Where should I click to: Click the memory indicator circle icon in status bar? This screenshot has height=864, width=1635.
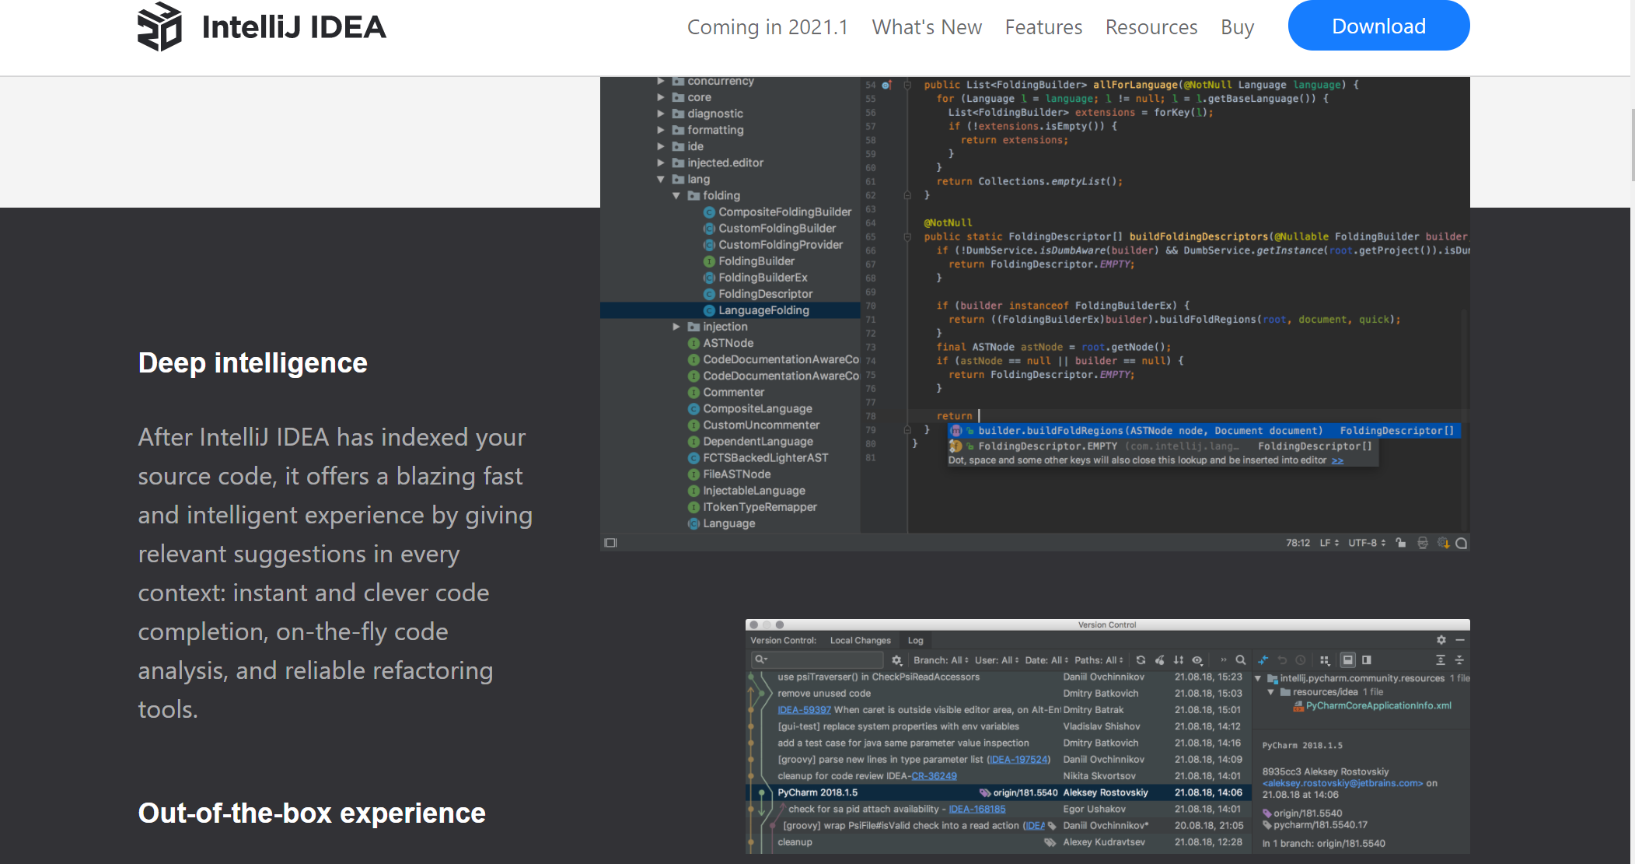[x=1462, y=543]
